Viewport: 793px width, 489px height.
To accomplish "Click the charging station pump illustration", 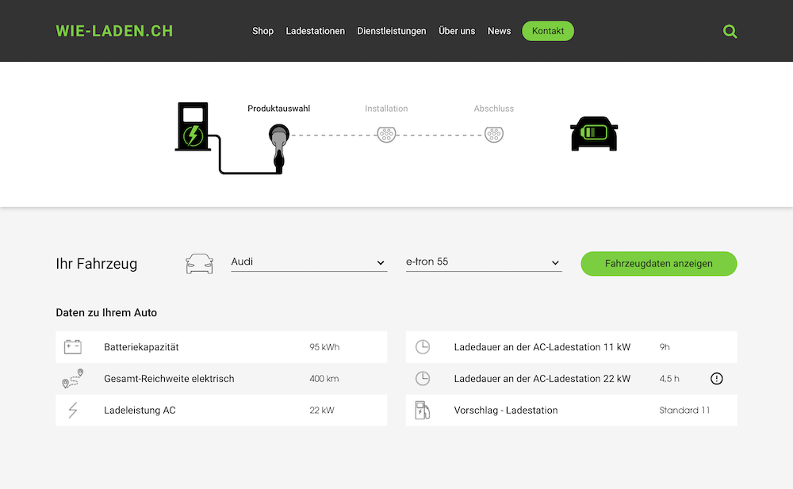I will pyautogui.click(x=193, y=127).
